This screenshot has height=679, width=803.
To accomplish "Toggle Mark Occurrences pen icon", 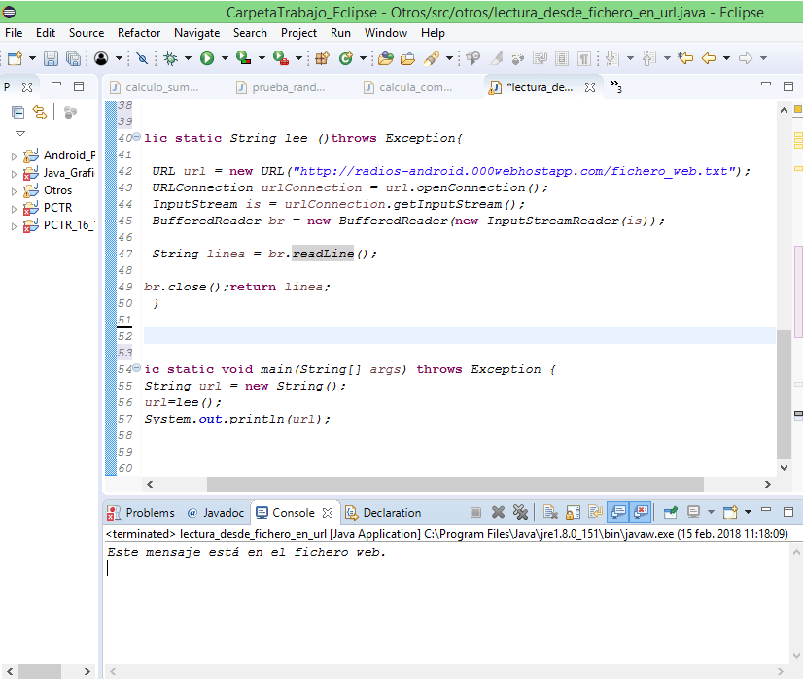I will (496, 58).
